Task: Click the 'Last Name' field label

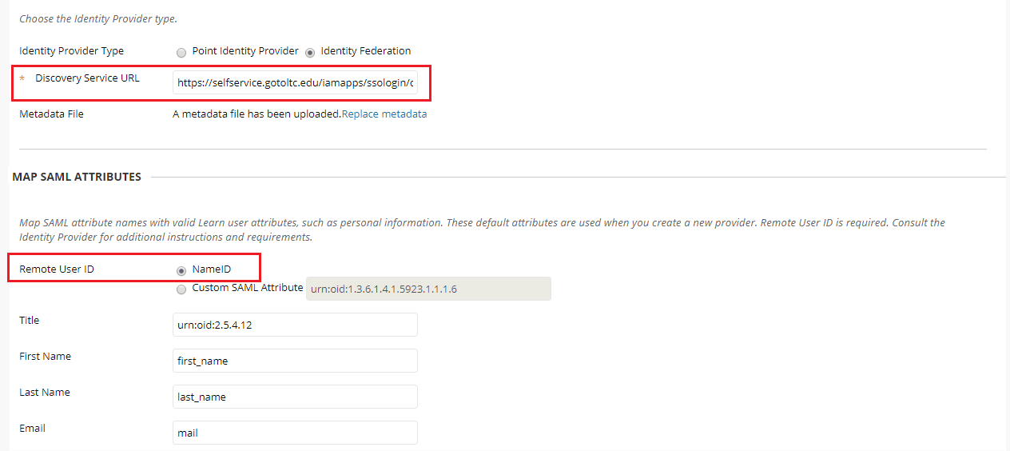Action: [x=45, y=393]
